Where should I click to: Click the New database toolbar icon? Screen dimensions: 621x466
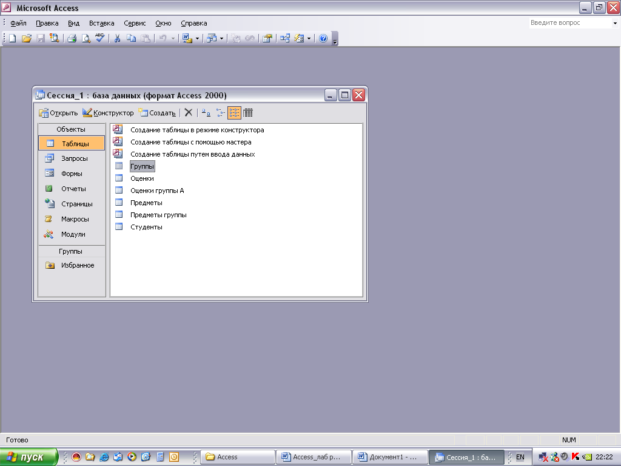coord(13,38)
